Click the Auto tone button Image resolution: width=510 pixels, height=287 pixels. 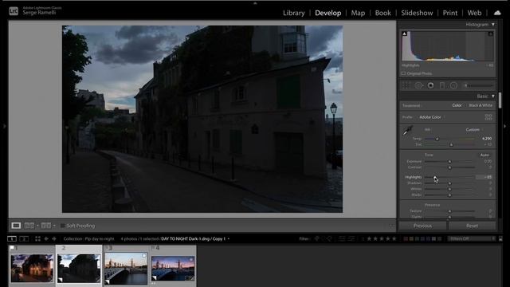484,155
